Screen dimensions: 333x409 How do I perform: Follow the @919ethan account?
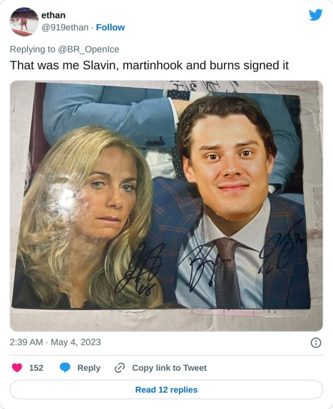tap(110, 27)
